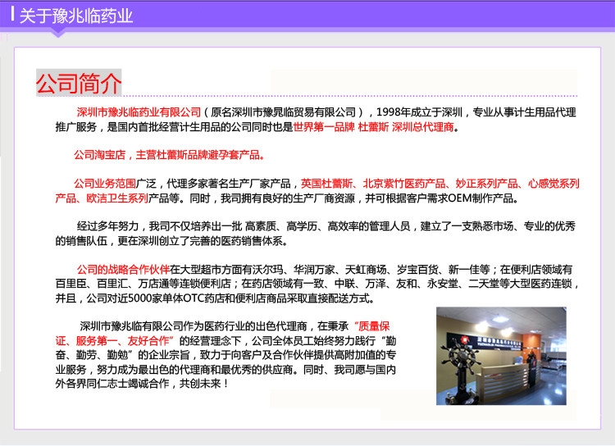615x446 pixels.
Task: Select the 公司简介 section heading
Action: click(x=78, y=83)
